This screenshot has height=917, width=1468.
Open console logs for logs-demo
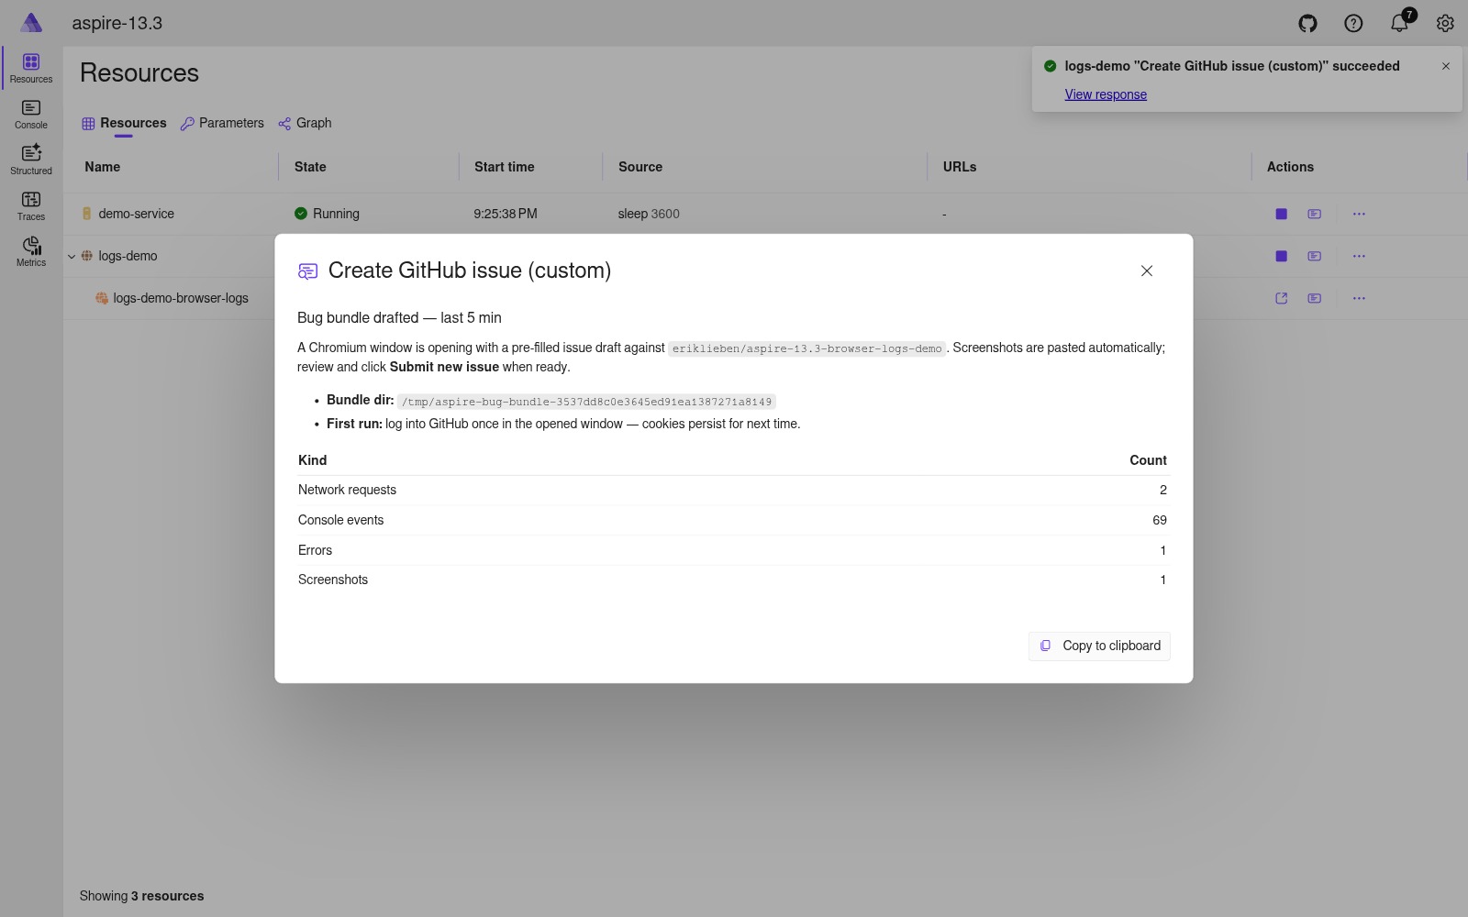click(1315, 256)
